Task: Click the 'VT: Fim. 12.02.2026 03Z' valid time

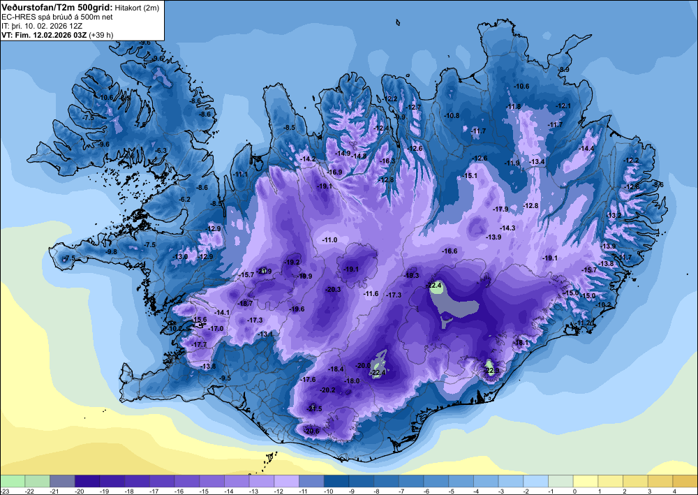Action: (x=45, y=35)
